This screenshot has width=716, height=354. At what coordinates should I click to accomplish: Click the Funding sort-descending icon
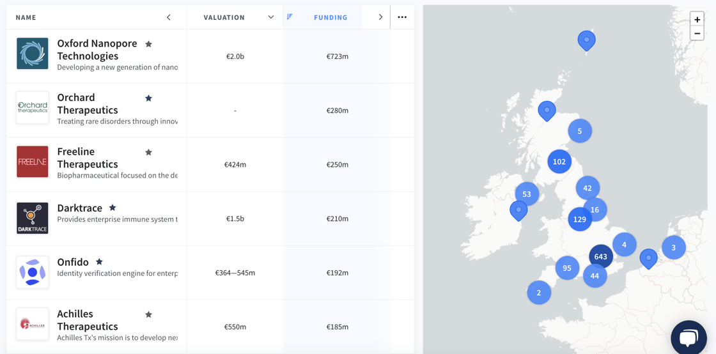point(290,17)
